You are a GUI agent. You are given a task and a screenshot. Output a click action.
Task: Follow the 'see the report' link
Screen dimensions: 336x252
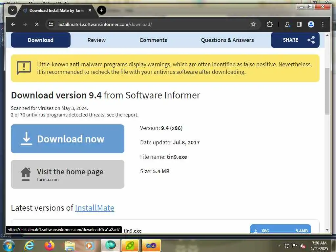tap(122, 115)
